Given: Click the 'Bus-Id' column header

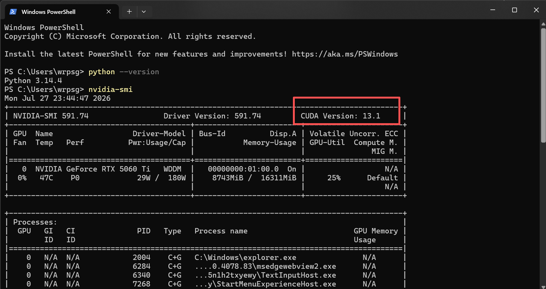Looking at the screenshot, I should (x=212, y=134).
